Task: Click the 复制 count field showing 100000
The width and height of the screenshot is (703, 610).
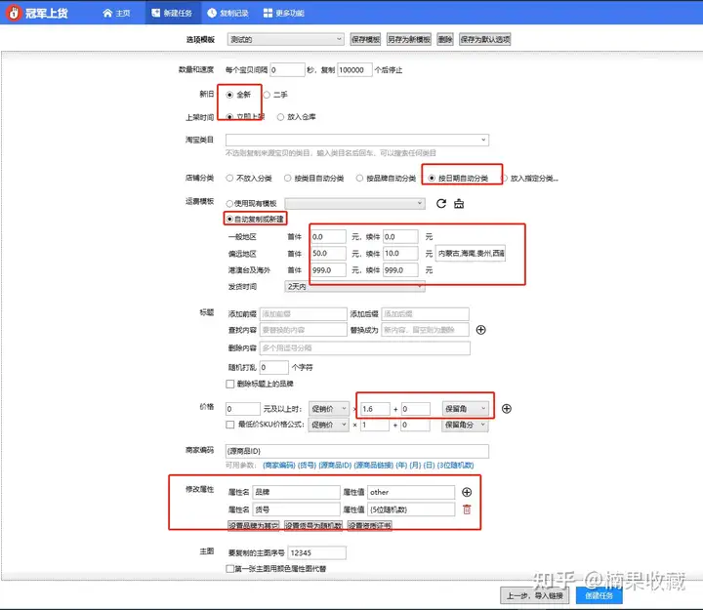Action: point(354,70)
